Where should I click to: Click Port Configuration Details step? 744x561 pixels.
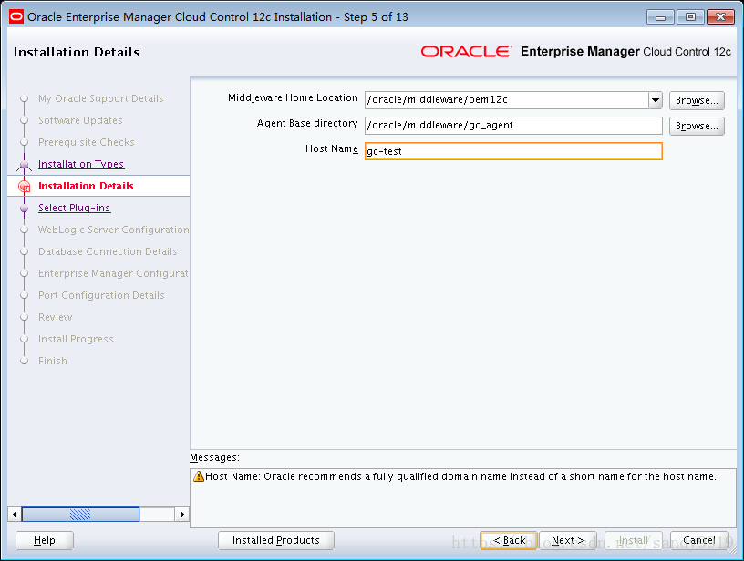[x=101, y=295]
